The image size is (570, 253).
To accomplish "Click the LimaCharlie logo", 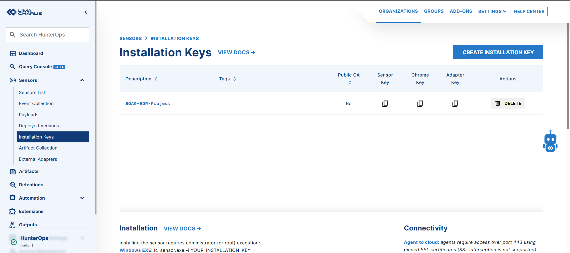I will [x=24, y=12].
